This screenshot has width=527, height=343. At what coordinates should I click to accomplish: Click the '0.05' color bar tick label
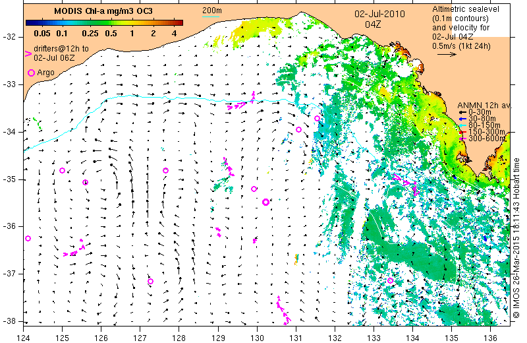click(x=42, y=34)
